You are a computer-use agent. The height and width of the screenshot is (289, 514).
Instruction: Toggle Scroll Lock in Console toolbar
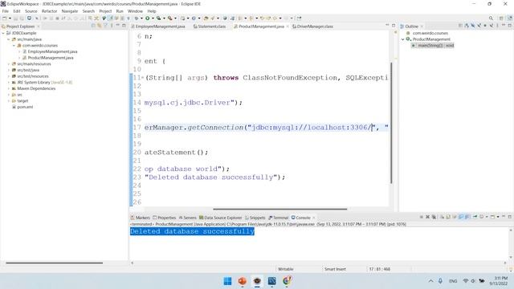(448, 217)
